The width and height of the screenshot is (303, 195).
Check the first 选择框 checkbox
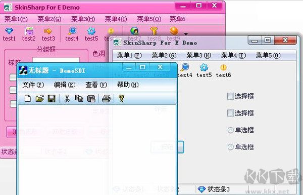(x=230, y=96)
